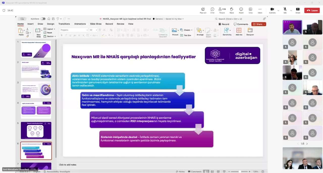323x173 pixels.
Task: Open the Slide Show ribbon tab
Action: click(96, 24)
